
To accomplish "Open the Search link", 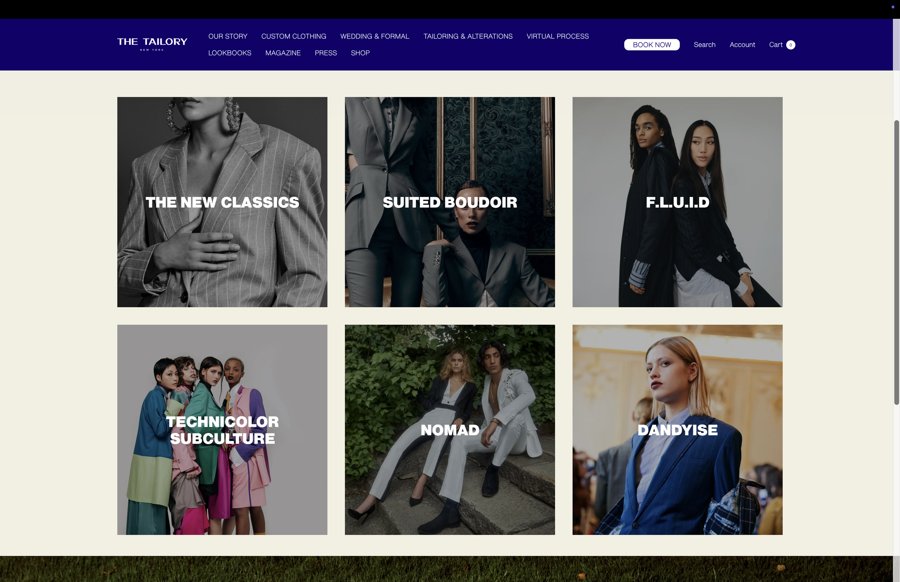I will tap(705, 45).
